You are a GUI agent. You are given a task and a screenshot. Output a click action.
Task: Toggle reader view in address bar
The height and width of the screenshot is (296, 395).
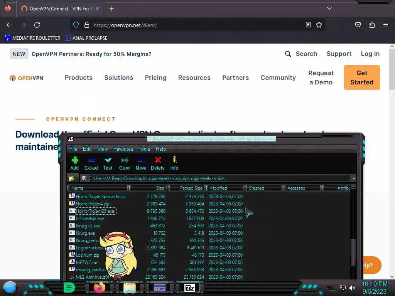(308, 25)
